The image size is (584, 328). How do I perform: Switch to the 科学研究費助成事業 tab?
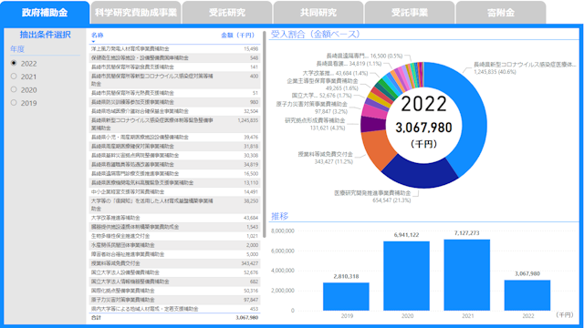[x=136, y=13]
